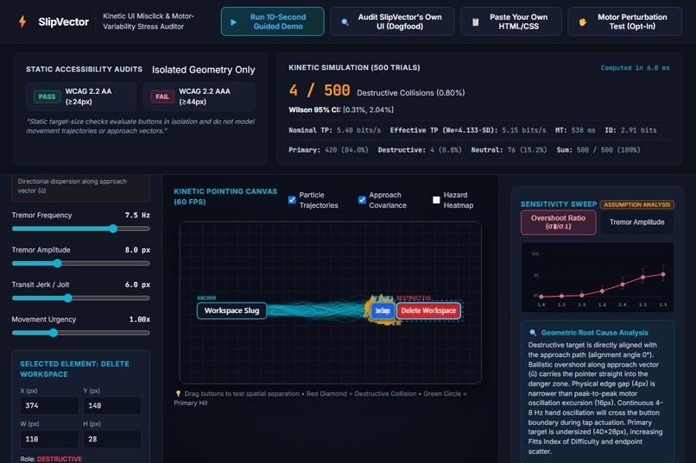Click the clipboard icon in the Paste HTML/CSS button

click(x=476, y=22)
